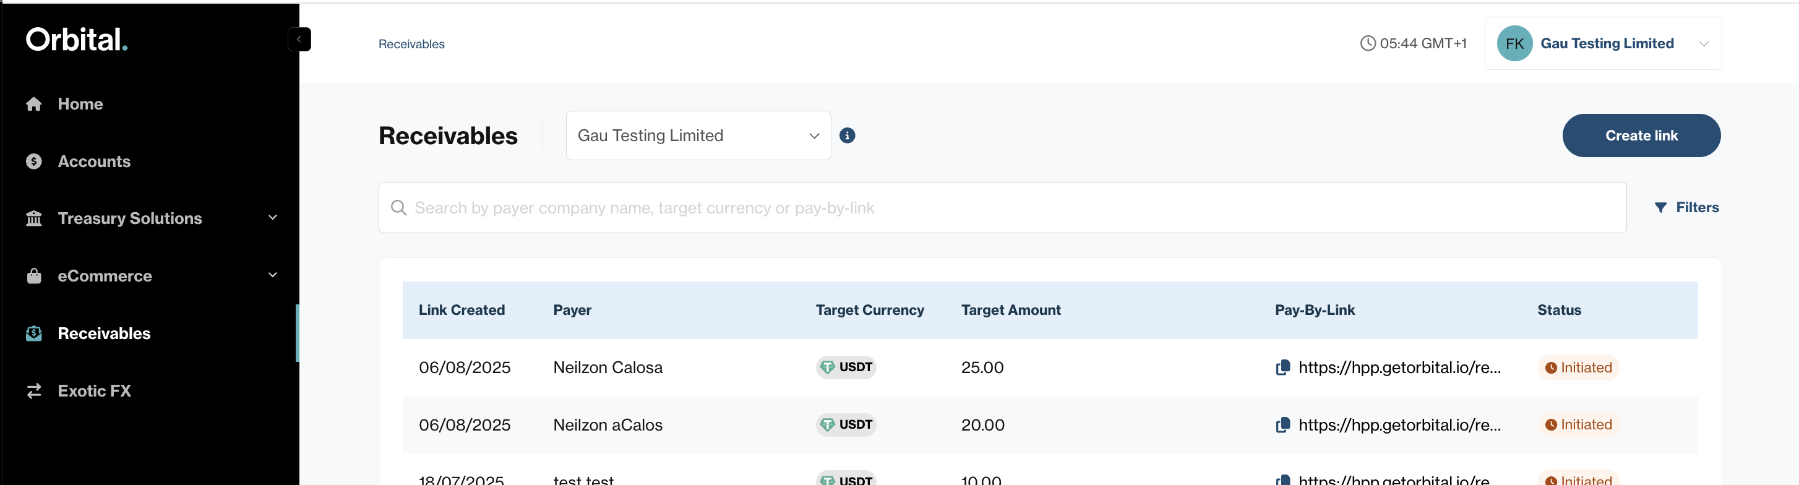
Task: Click the search magnifier icon
Action: coord(399,208)
